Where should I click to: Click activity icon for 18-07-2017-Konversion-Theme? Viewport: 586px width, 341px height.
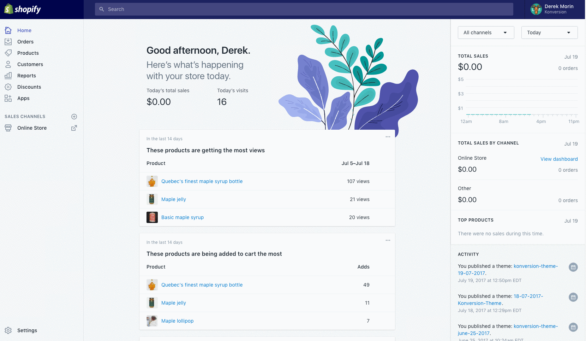(573, 297)
